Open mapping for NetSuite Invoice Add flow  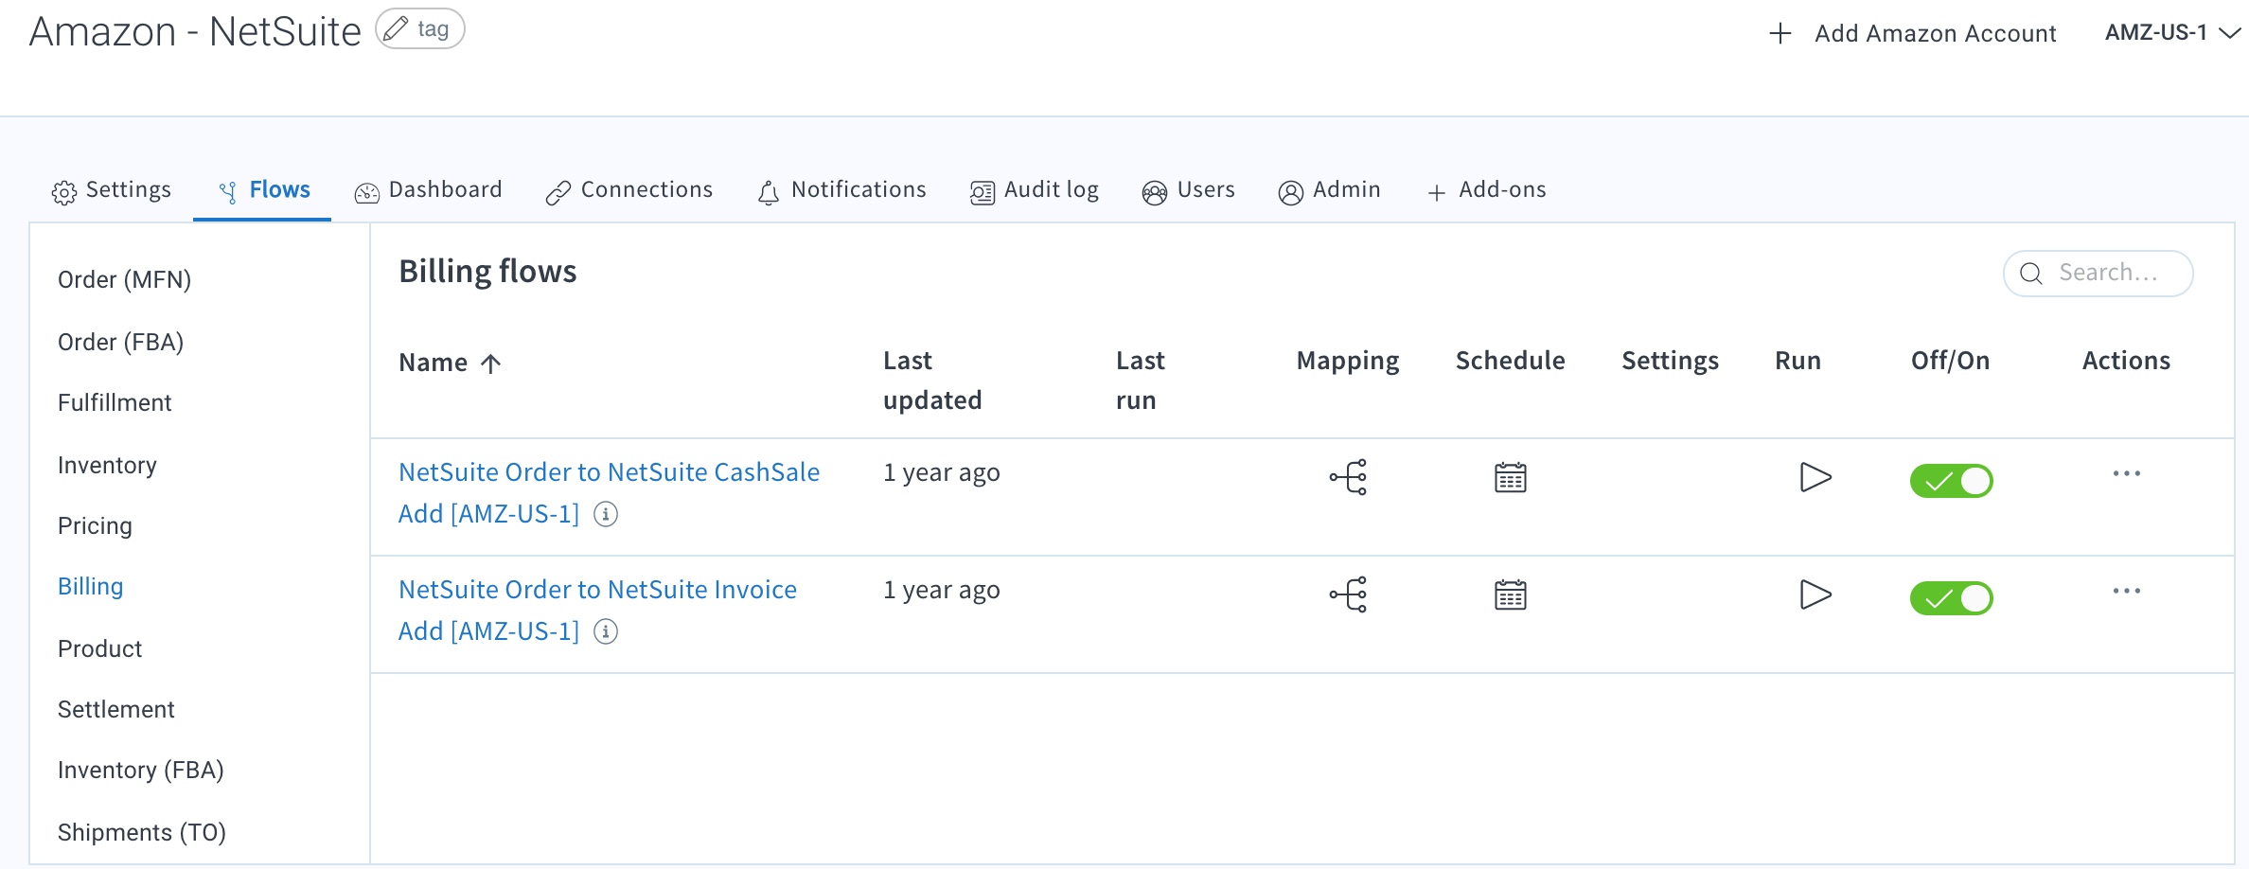click(1348, 594)
